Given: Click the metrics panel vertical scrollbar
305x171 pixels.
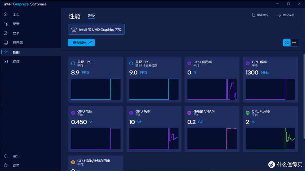Looking at the screenshot, I should click(x=304, y=96).
